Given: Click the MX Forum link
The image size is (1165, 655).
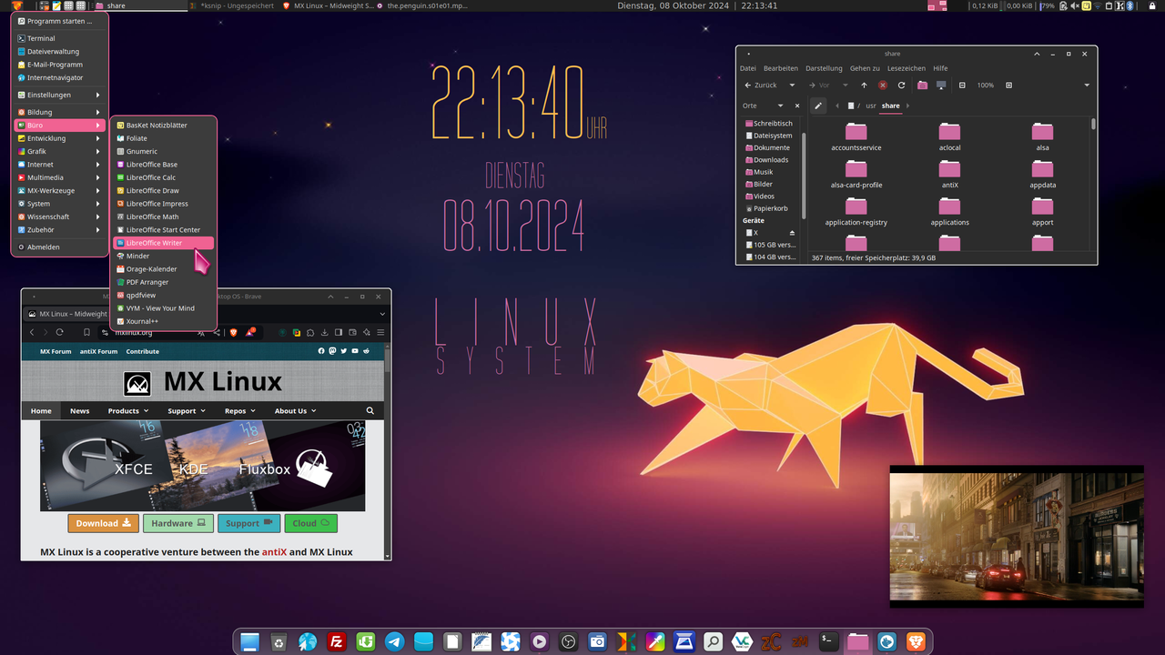Looking at the screenshot, I should (56, 351).
